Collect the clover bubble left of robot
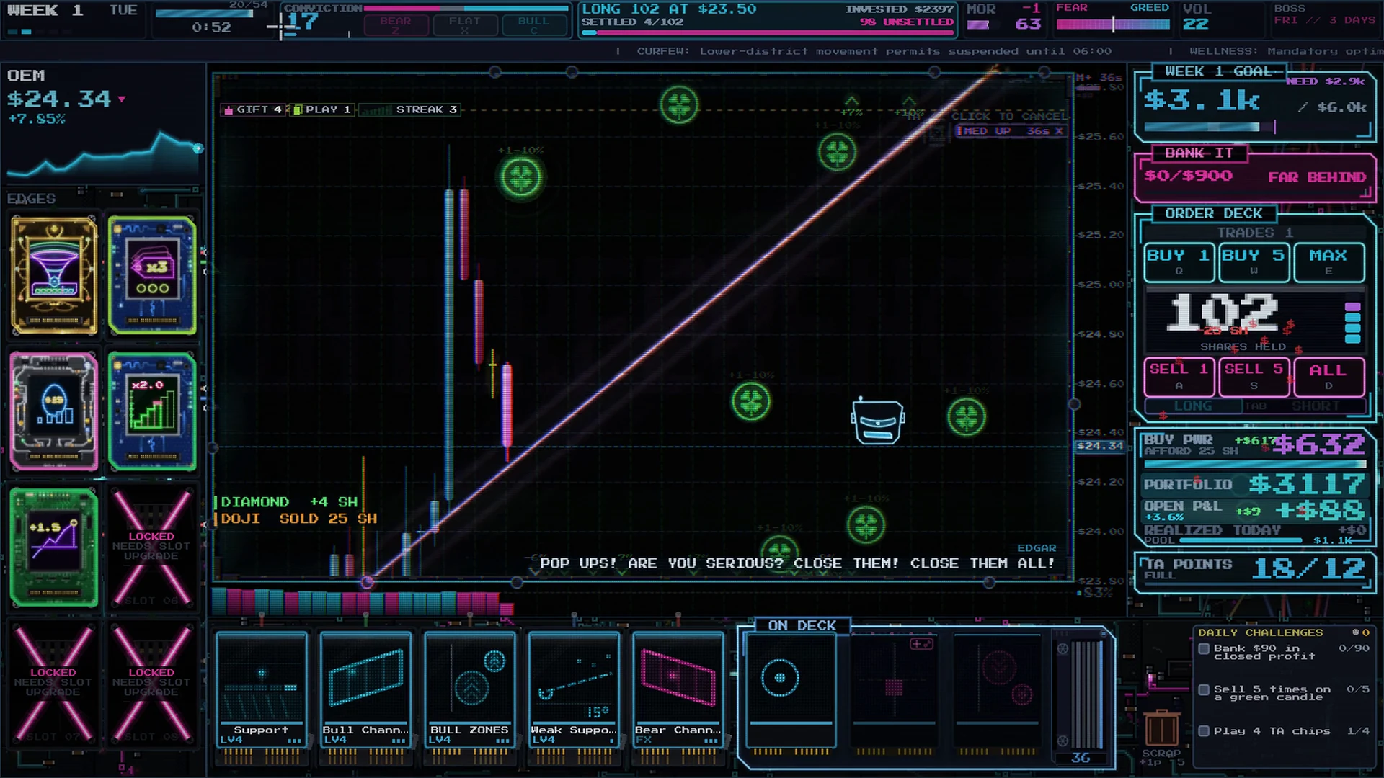 point(750,401)
